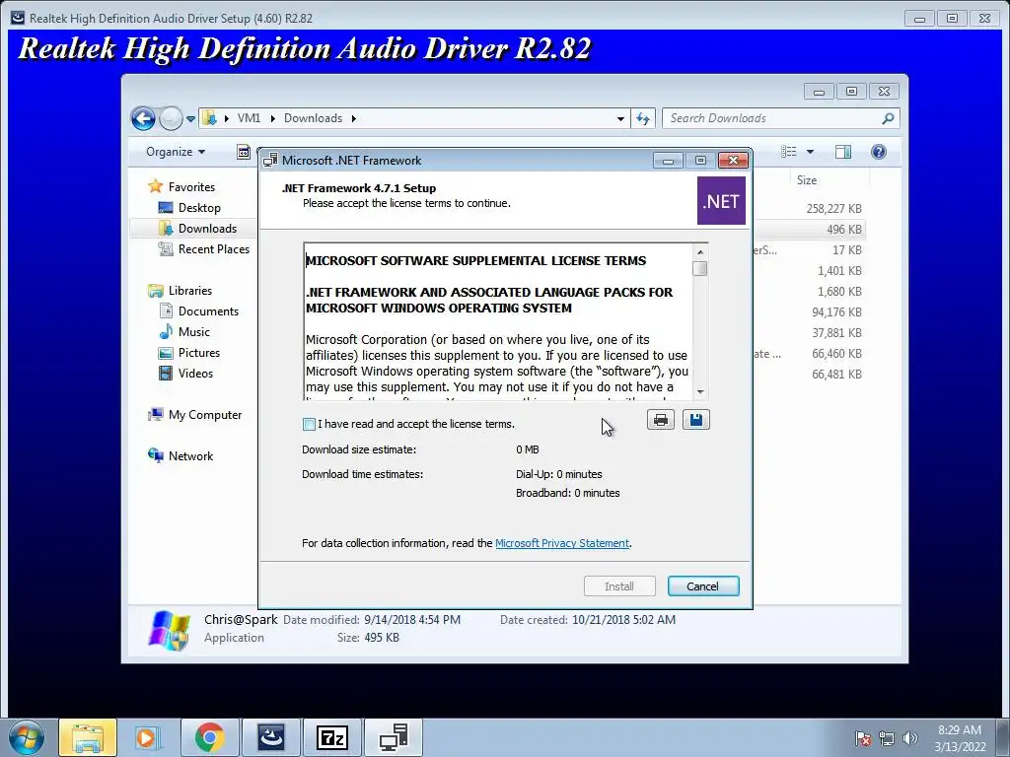This screenshot has width=1010, height=757.
Task: Click VM1 in the address breadcrumb
Action: pyautogui.click(x=249, y=118)
